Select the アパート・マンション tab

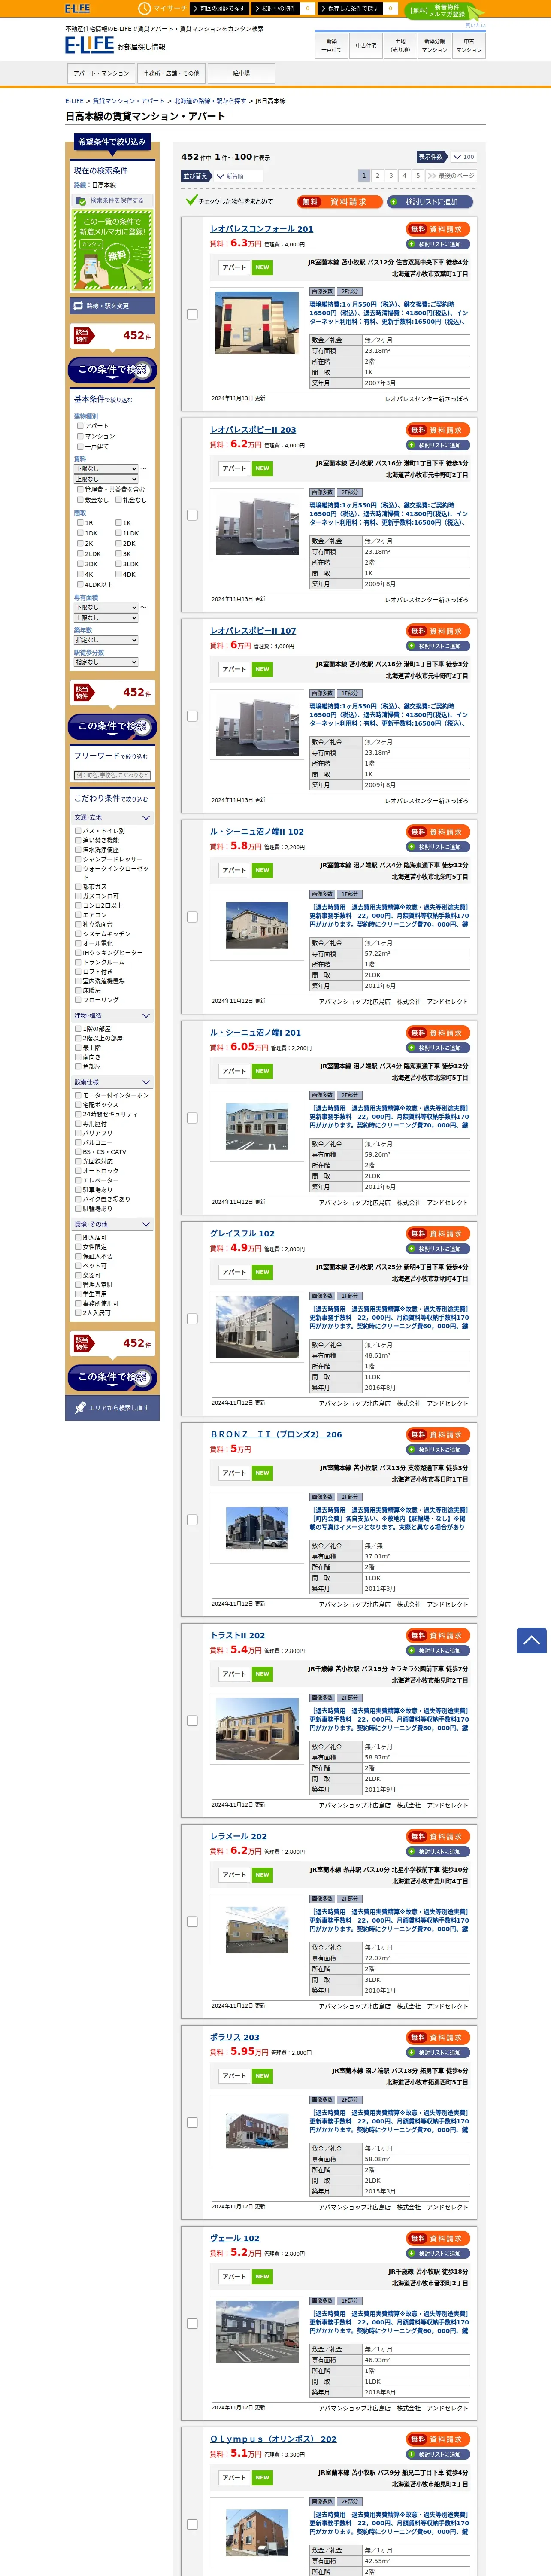[101, 73]
